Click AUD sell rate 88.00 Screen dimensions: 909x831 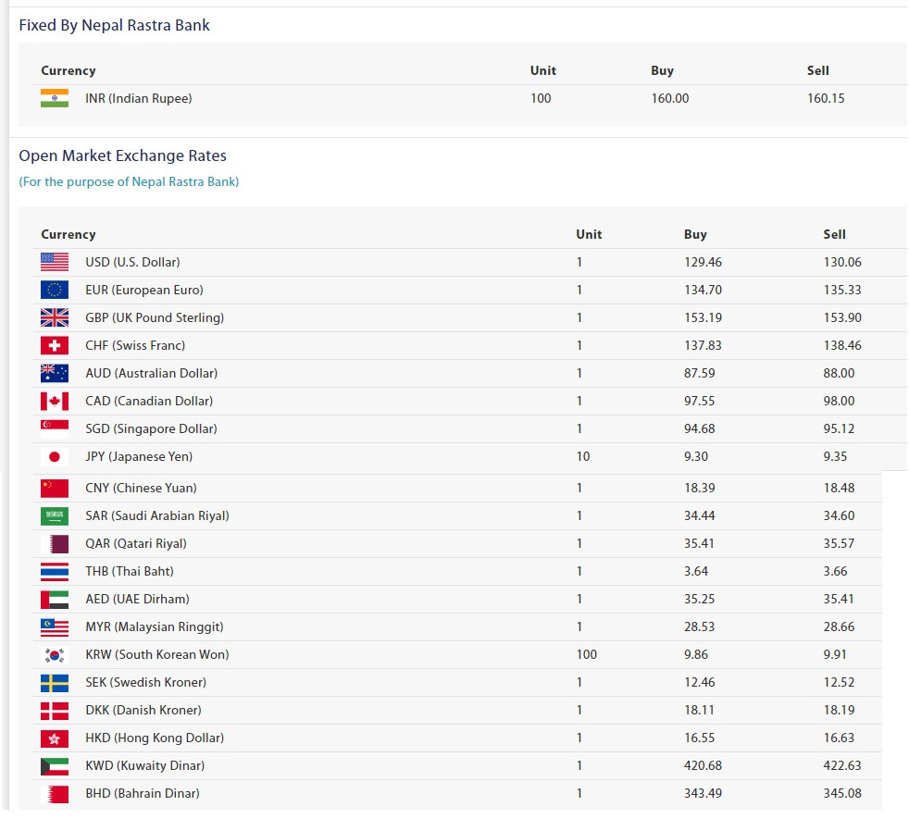839,374
